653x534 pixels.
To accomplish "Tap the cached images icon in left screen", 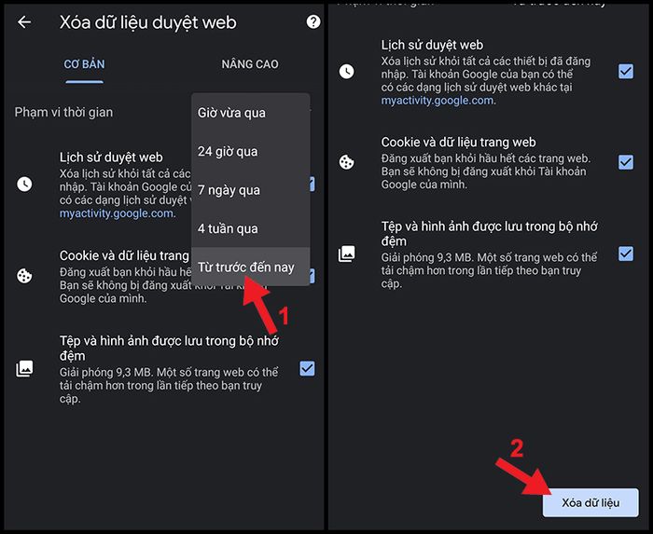I will [x=24, y=368].
